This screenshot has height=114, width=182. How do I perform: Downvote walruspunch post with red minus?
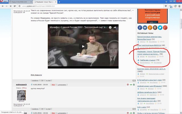point(128,85)
